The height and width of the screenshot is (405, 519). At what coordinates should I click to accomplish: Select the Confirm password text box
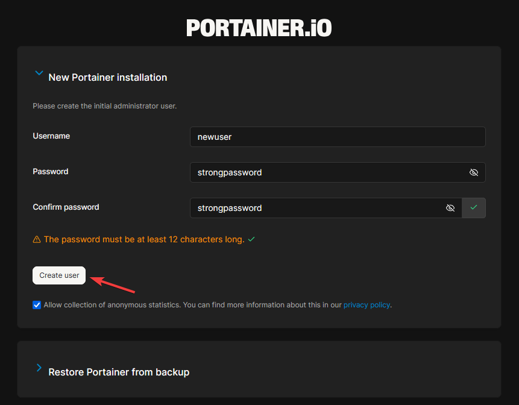click(x=316, y=208)
